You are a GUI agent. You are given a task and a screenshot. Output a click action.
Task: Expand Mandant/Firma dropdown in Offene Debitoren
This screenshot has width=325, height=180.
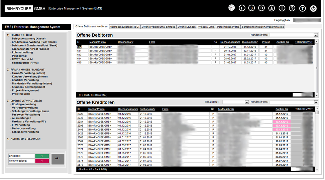(316, 35)
